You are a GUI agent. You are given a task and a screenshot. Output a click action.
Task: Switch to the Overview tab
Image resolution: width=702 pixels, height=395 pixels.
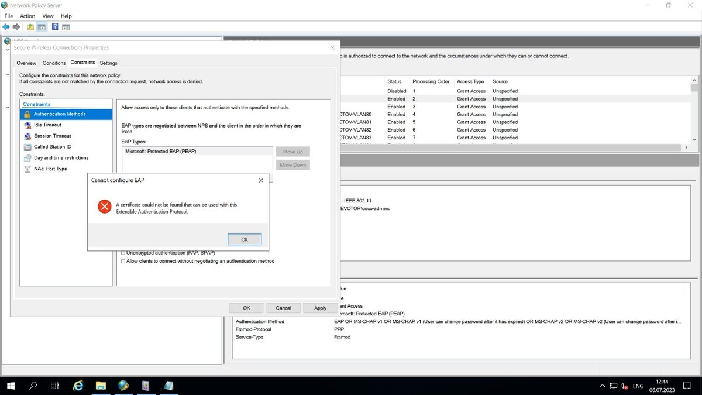pos(26,63)
